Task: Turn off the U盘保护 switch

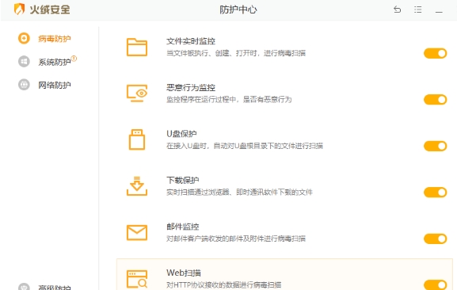Action: [x=435, y=146]
